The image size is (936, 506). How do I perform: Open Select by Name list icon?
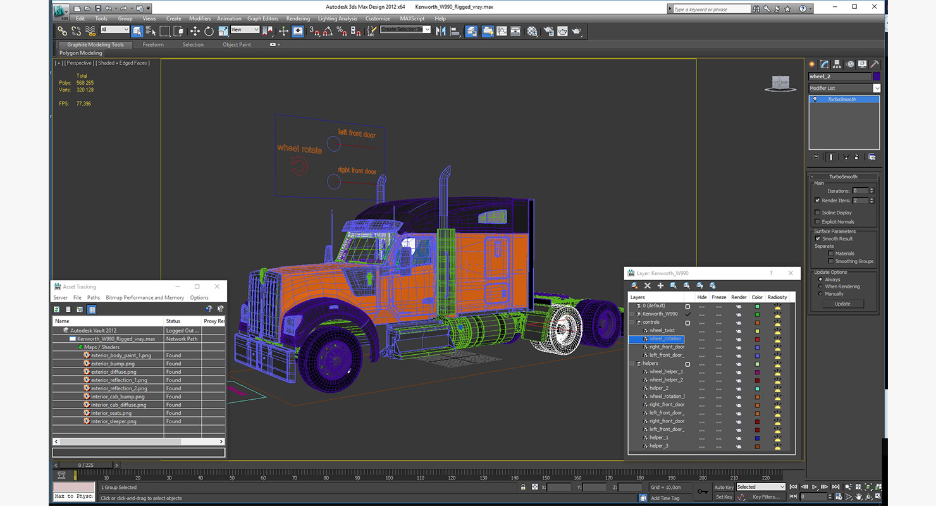pos(151,30)
